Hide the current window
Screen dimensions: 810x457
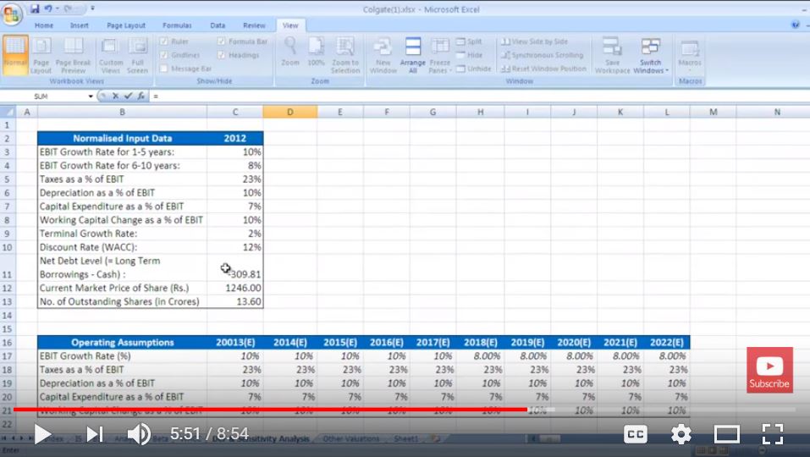point(469,55)
